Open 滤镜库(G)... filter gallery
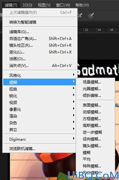The width and height of the screenshot is (119, 180). 39,32
